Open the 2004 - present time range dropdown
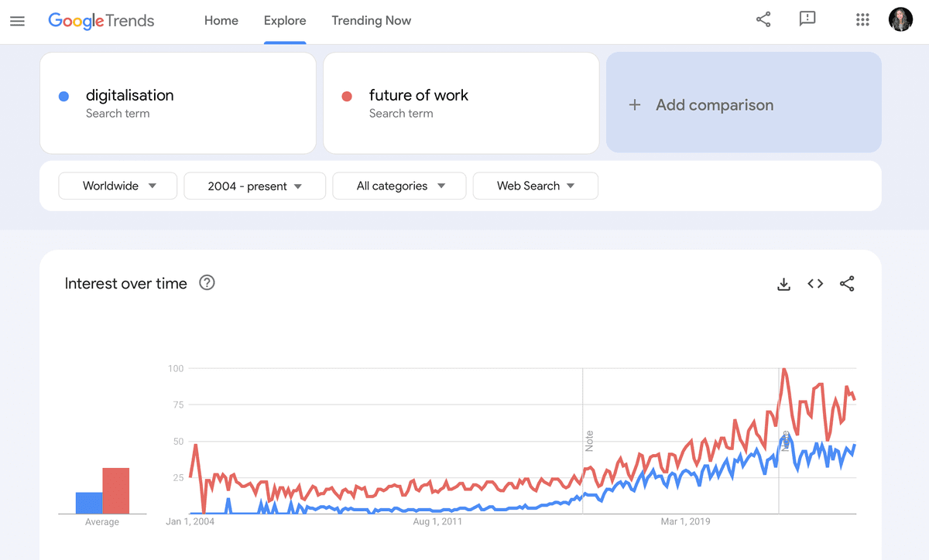929x560 pixels. point(255,186)
